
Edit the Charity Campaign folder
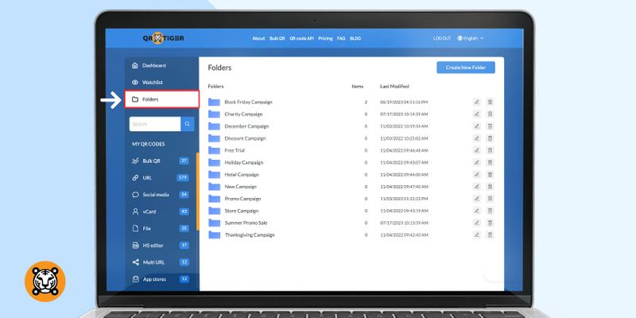point(476,114)
